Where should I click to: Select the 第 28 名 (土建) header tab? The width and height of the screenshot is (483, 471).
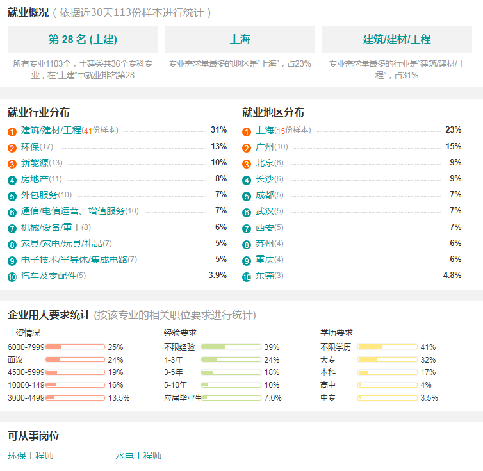(x=83, y=39)
